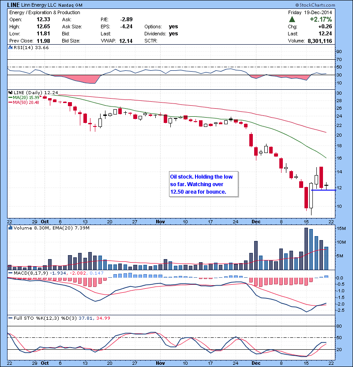Click the Dividends yes value

coord(173,34)
